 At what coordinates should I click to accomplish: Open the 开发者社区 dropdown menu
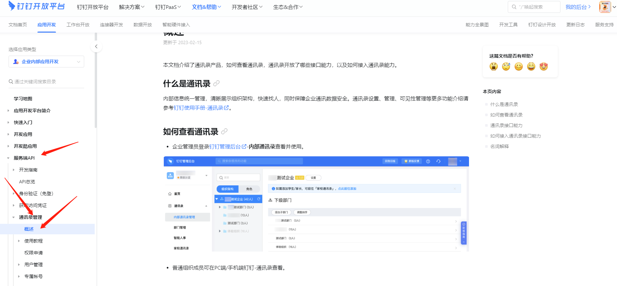247,7
